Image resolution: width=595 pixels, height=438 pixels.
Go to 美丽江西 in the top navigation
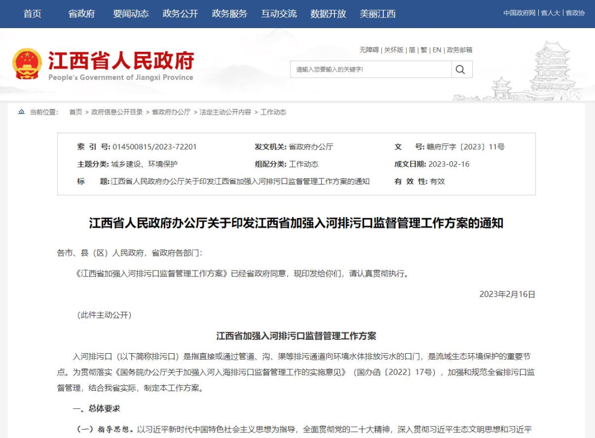(377, 14)
